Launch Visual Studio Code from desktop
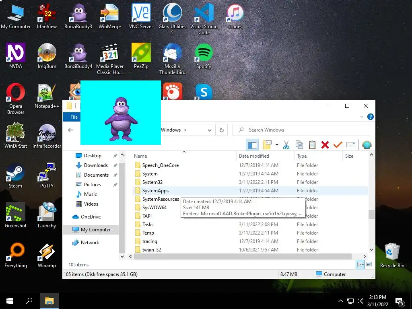 tap(204, 19)
